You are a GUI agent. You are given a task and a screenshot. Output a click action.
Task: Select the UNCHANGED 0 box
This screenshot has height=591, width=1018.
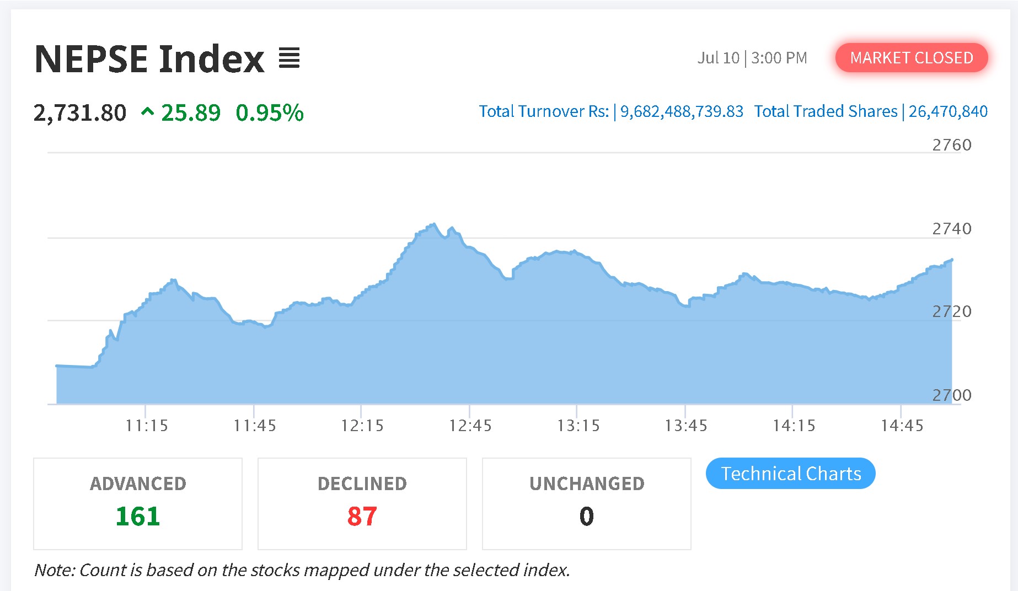pos(587,503)
